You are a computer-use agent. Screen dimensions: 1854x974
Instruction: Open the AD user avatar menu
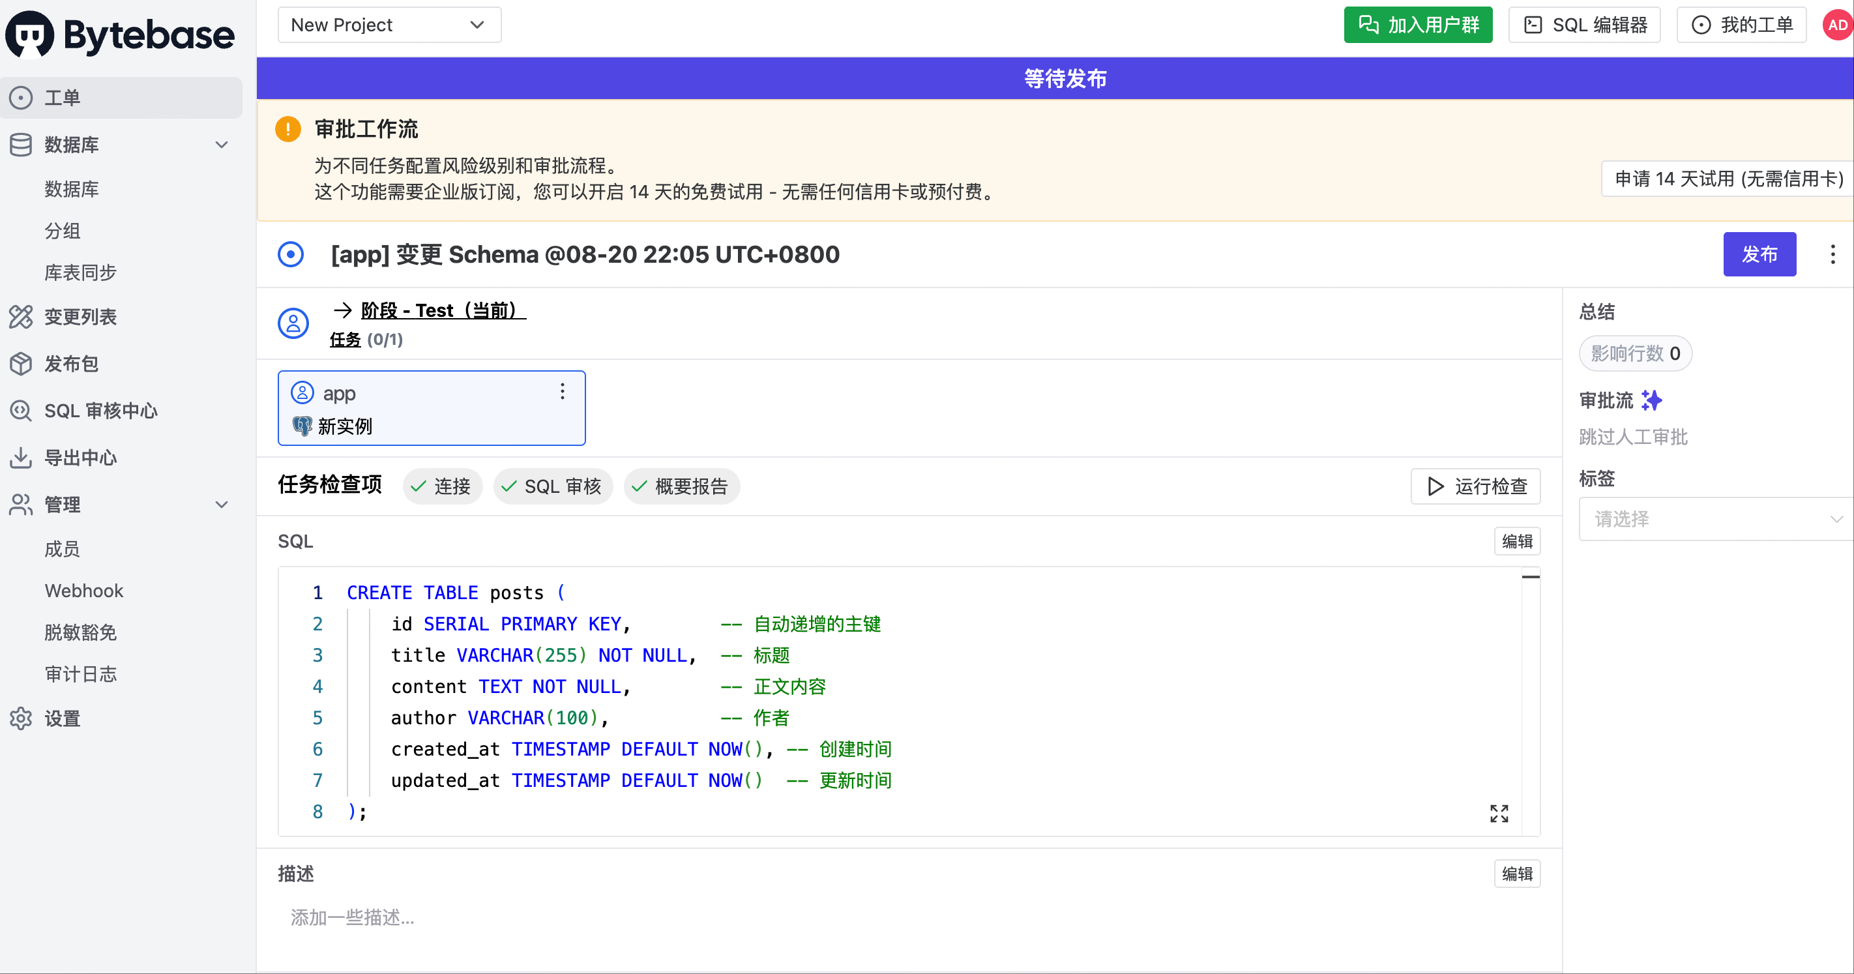pyautogui.click(x=1838, y=25)
